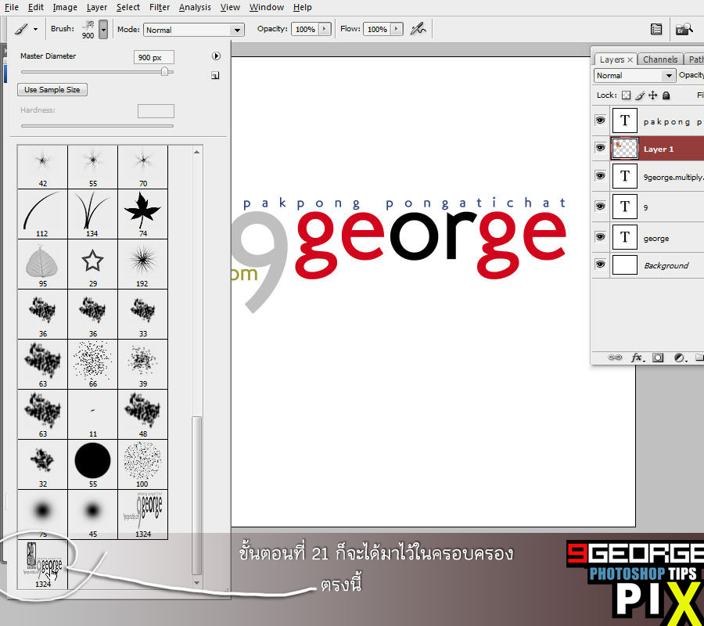Adjust the Master Diameter slider handle
704x626 pixels.
pos(165,72)
